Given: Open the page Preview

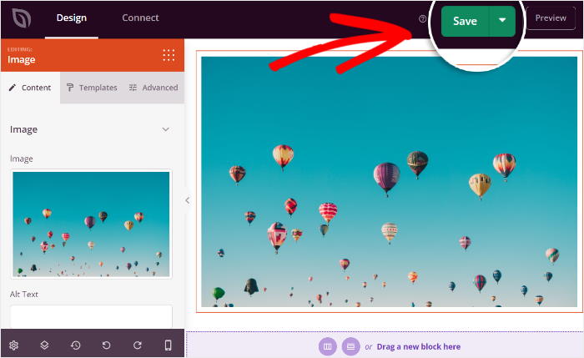Looking at the screenshot, I should (551, 18).
